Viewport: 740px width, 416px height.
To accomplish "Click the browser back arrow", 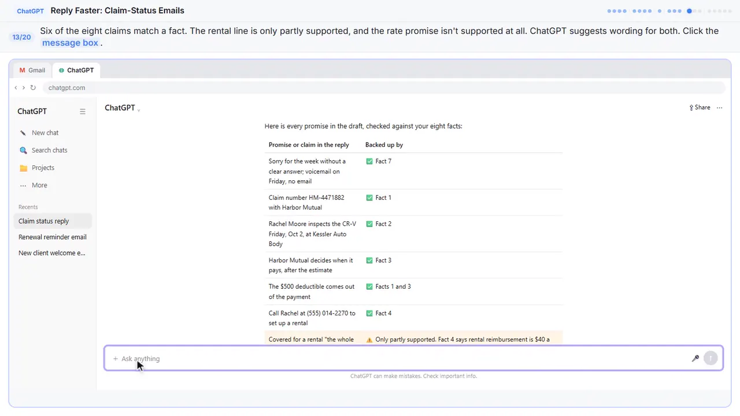I will (16, 88).
